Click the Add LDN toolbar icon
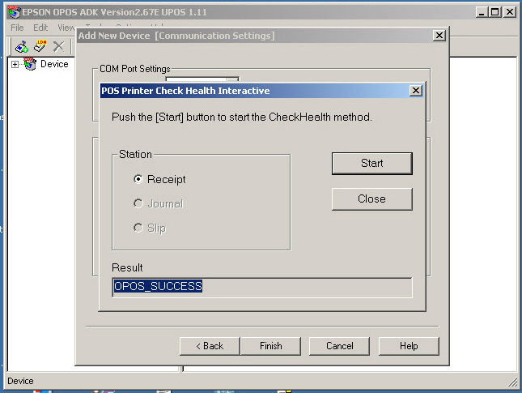 40,46
